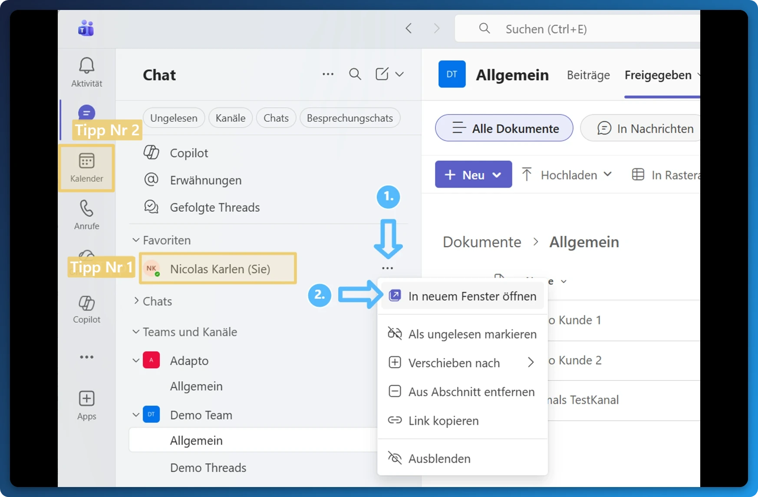This screenshot has width=758, height=497.
Task: Go forward with the right arrow
Action: point(436,29)
